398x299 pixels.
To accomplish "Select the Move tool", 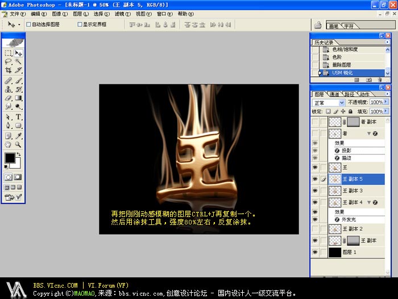I will coord(19,53).
